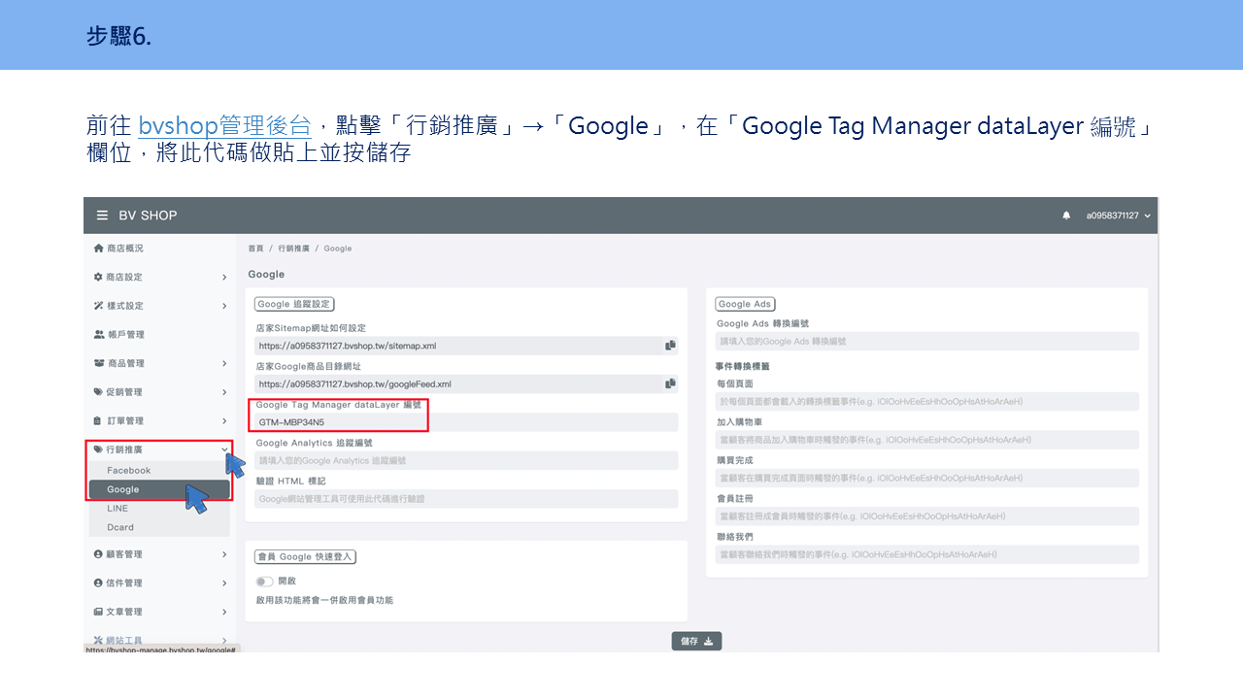Select the 訂單管理 clipboard icon
This screenshot has height=699, width=1243.
point(98,420)
